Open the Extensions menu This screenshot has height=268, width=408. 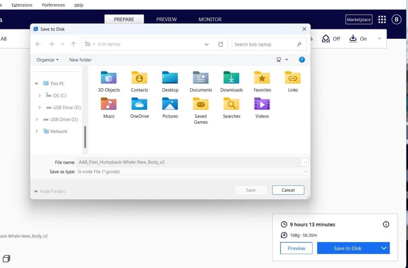(22, 5)
